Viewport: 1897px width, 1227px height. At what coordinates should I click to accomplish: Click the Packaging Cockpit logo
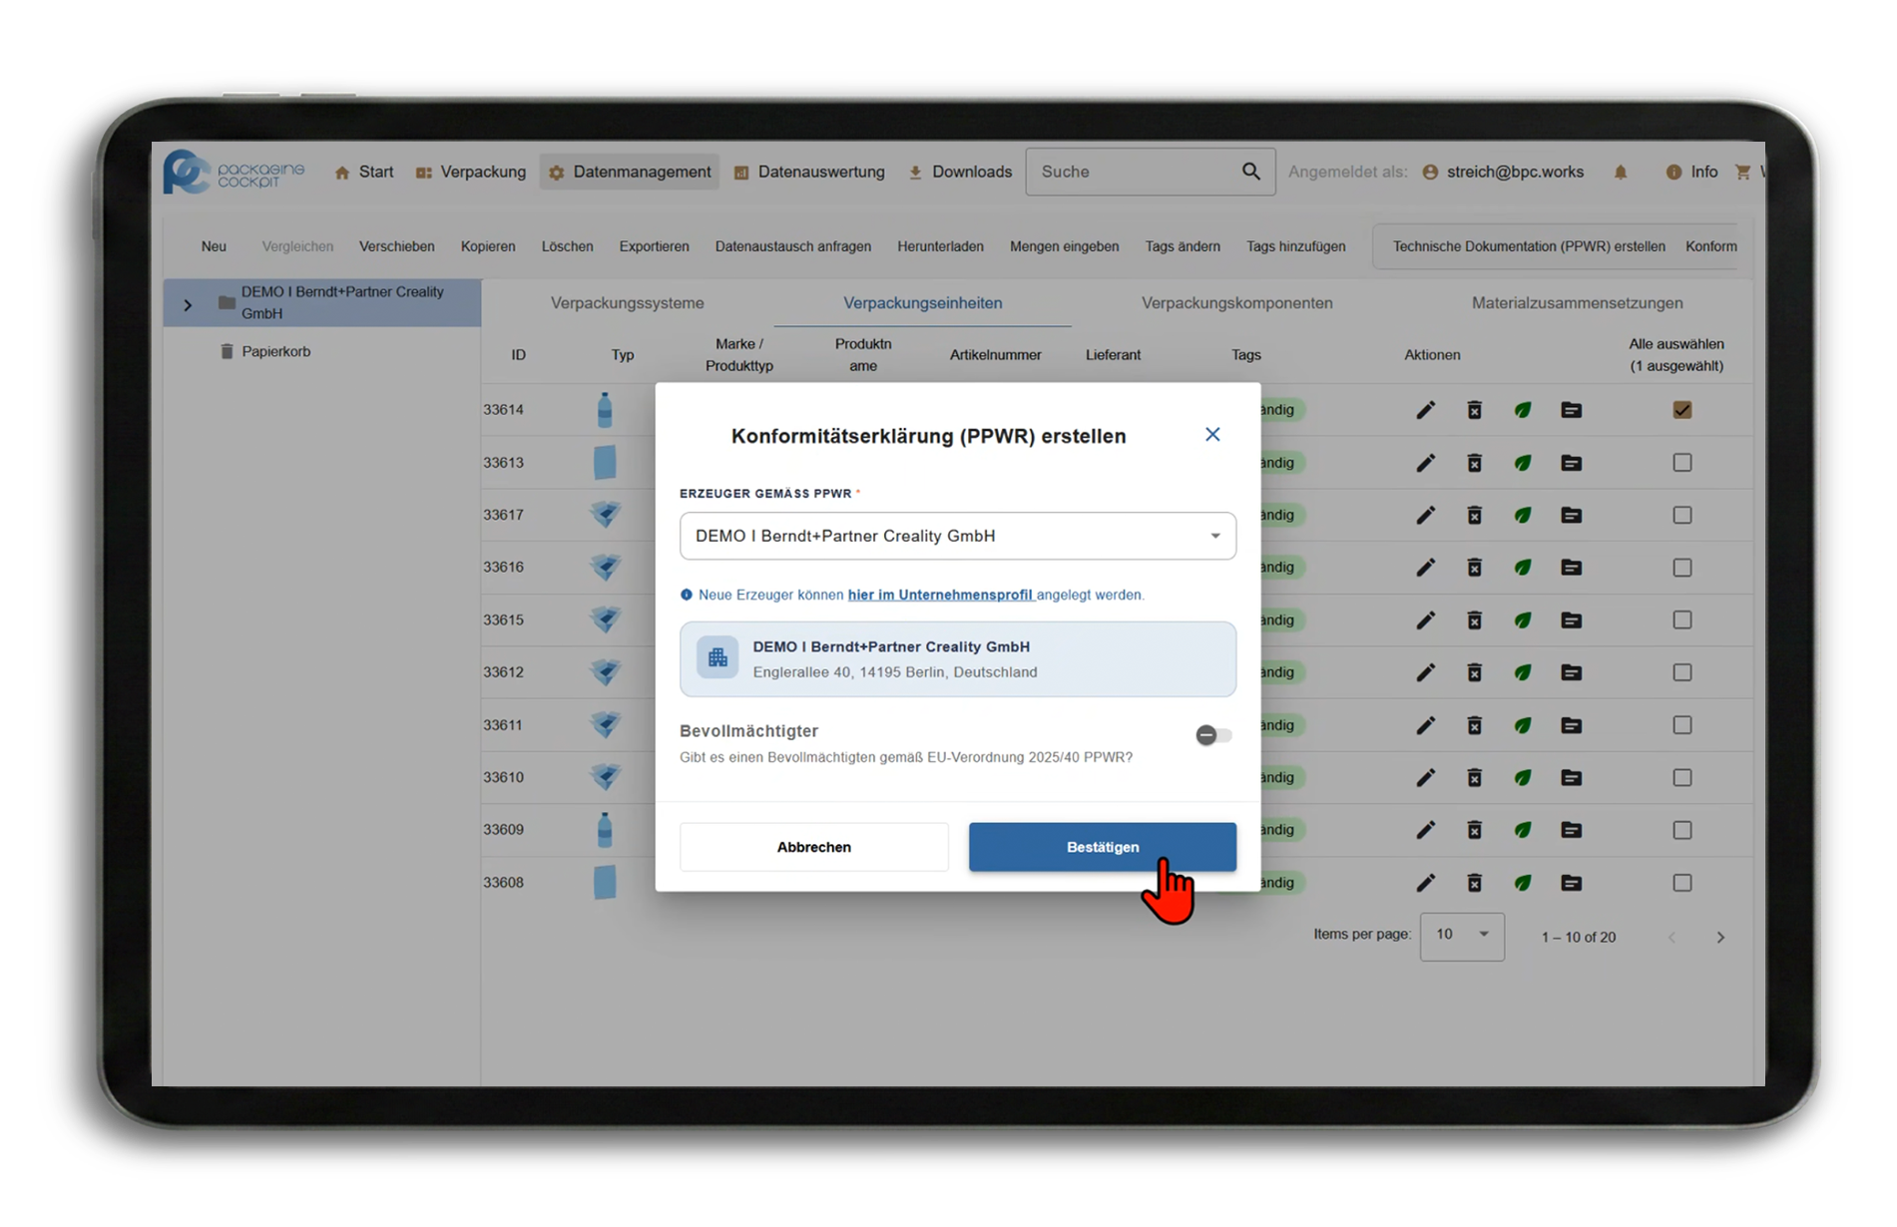[234, 173]
